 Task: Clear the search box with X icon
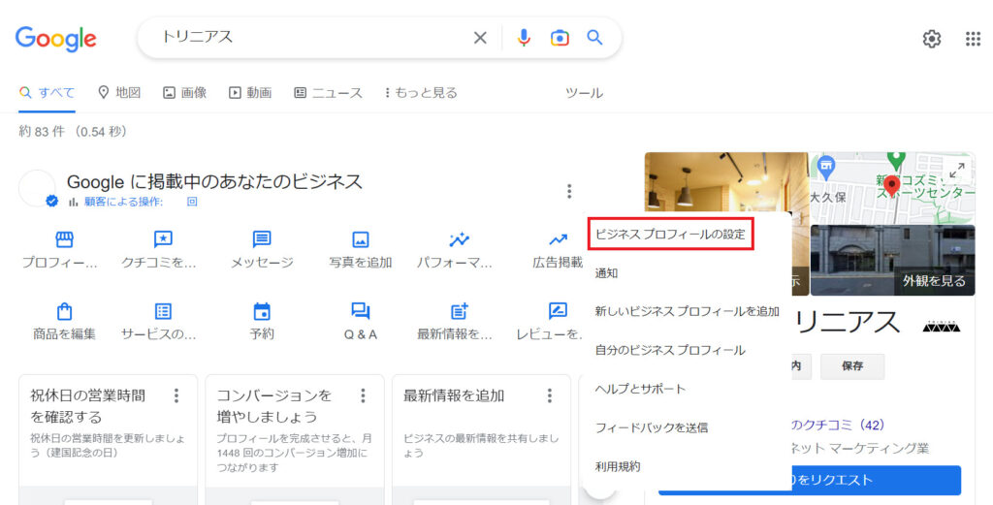point(480,38)
